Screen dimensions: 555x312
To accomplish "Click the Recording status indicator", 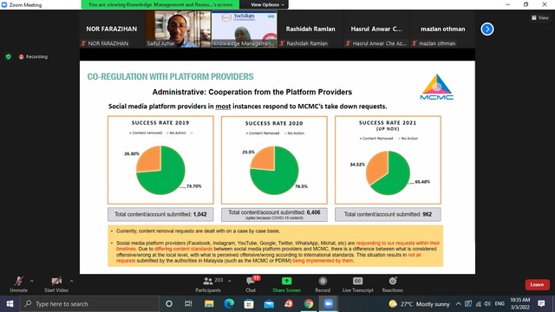I will (33, 56).
